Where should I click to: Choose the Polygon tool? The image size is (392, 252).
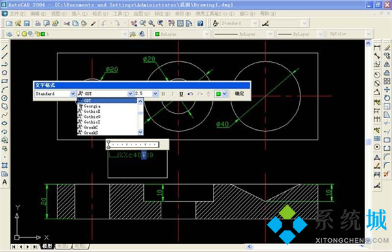[x=5, y=72]
